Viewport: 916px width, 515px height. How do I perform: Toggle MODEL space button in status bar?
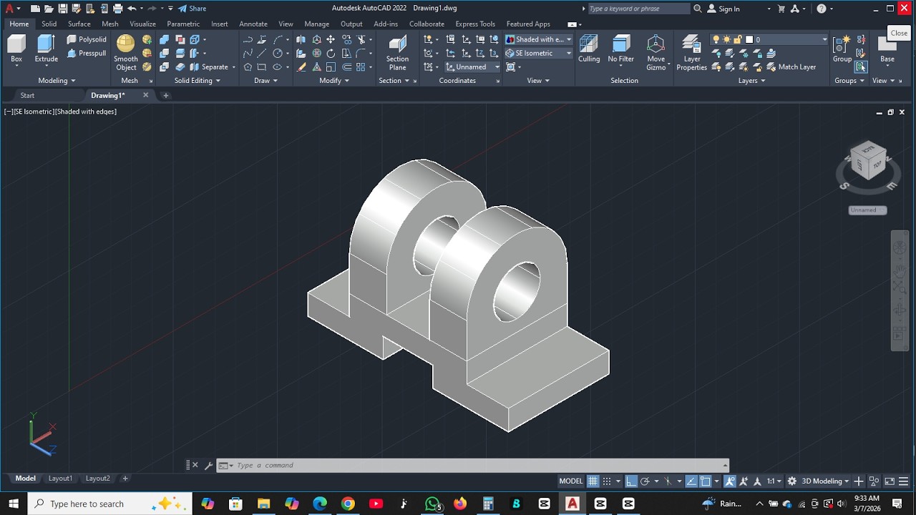pos(570,481)
